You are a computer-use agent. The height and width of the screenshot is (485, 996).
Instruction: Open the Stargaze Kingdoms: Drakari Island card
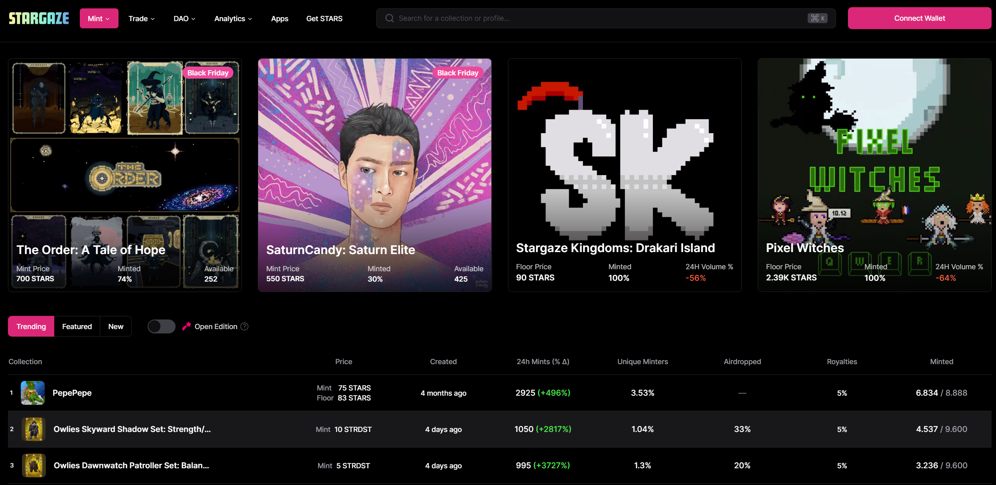pos(624,175)
